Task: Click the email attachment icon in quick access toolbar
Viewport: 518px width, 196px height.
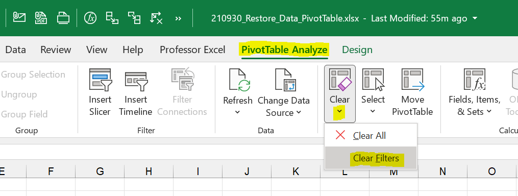Action: point(19,17)
